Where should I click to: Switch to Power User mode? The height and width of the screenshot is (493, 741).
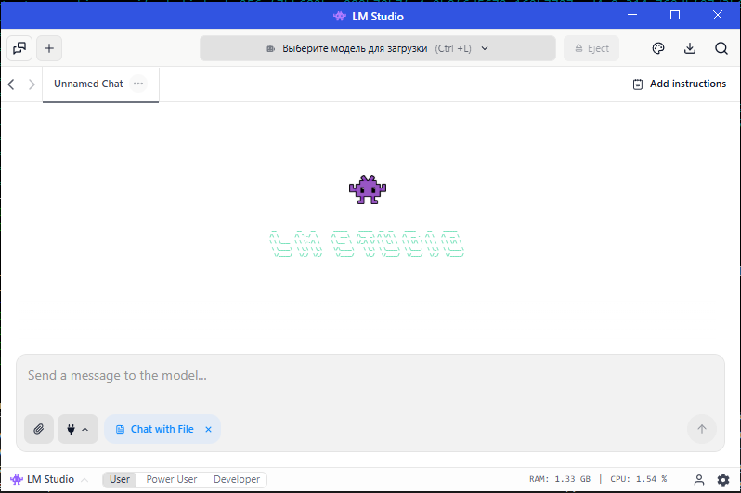172,480
